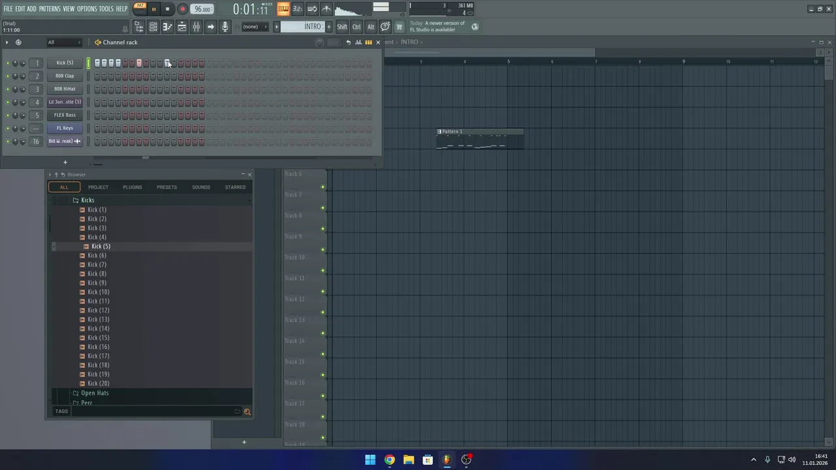Open the TOOLS menu

point(106,8)
